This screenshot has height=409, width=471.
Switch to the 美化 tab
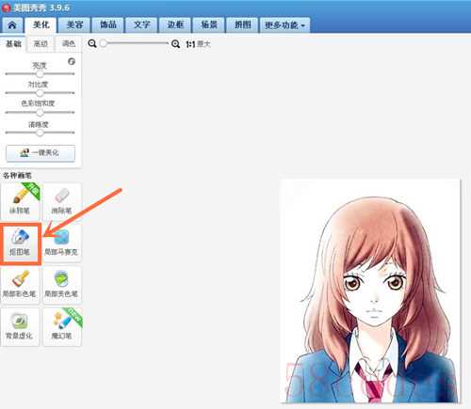coord(41,25)
